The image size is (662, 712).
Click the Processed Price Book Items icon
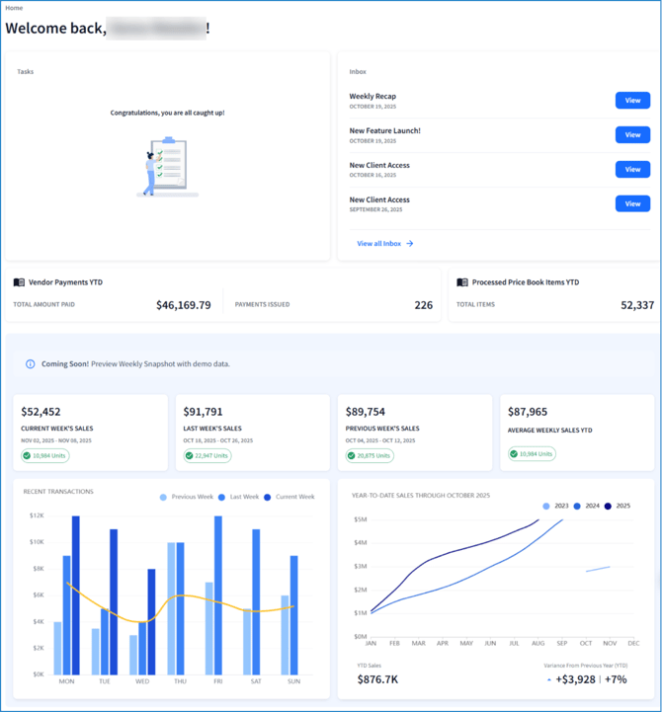click(x=461, y=282)
